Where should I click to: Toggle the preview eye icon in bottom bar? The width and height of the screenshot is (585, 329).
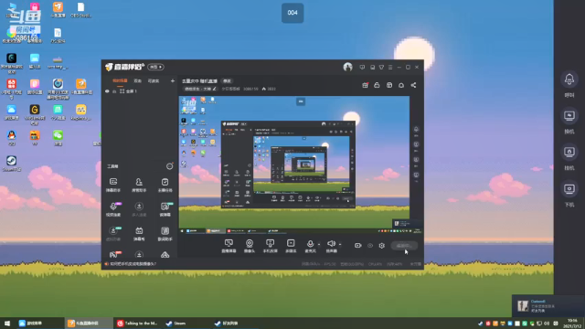coord(370,246)
